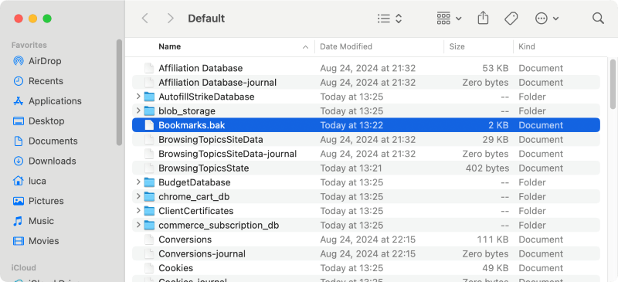Expand the AutofillStrikeDatabase folder
The image size is (618, 282).
tap(138, 97)
